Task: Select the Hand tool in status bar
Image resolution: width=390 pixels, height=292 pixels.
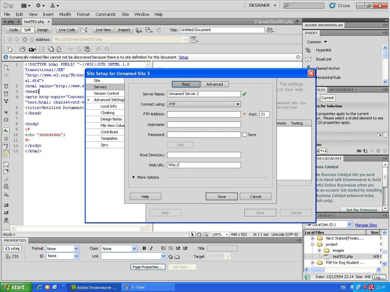Action: click(199, 235)
